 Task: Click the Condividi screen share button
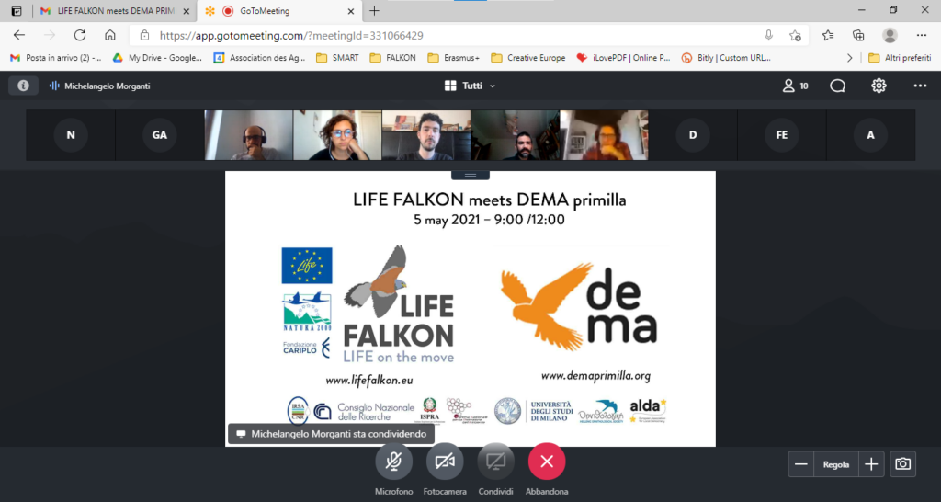tap(495, 462)
